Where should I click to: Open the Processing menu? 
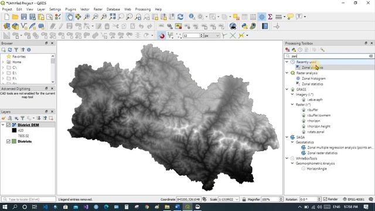(x=143, y=9)
